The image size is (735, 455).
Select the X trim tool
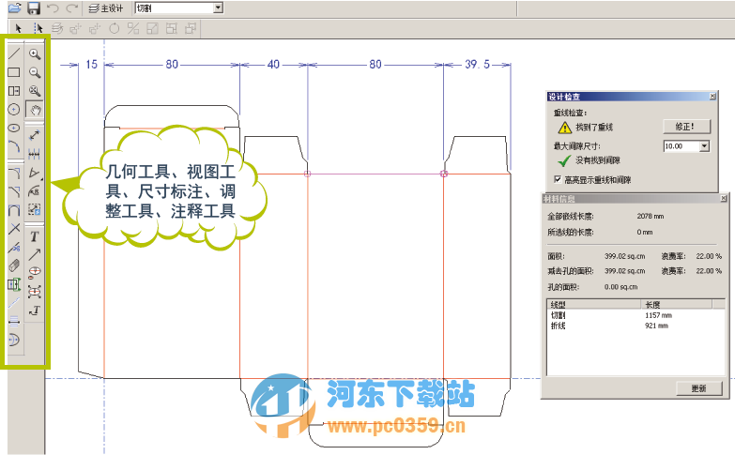pyautogui.click(x=14, y=228)
